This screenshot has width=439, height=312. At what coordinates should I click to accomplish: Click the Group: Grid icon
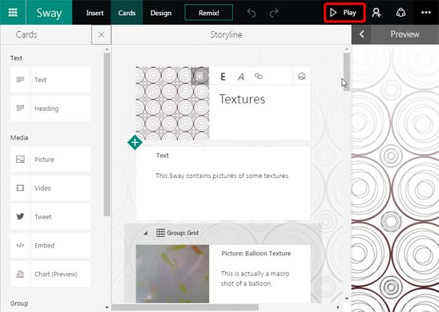(x=160, y=233)
